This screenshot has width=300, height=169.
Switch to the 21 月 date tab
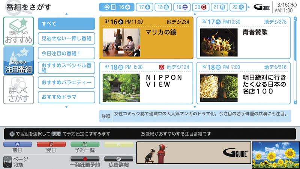click(x=219, y=7)
